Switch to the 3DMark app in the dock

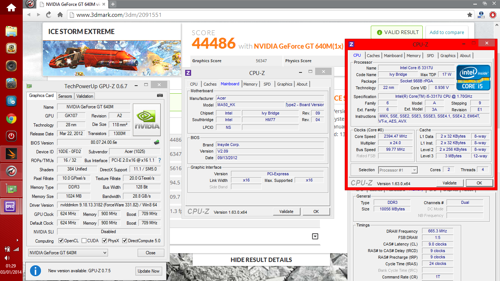(11, 154)
